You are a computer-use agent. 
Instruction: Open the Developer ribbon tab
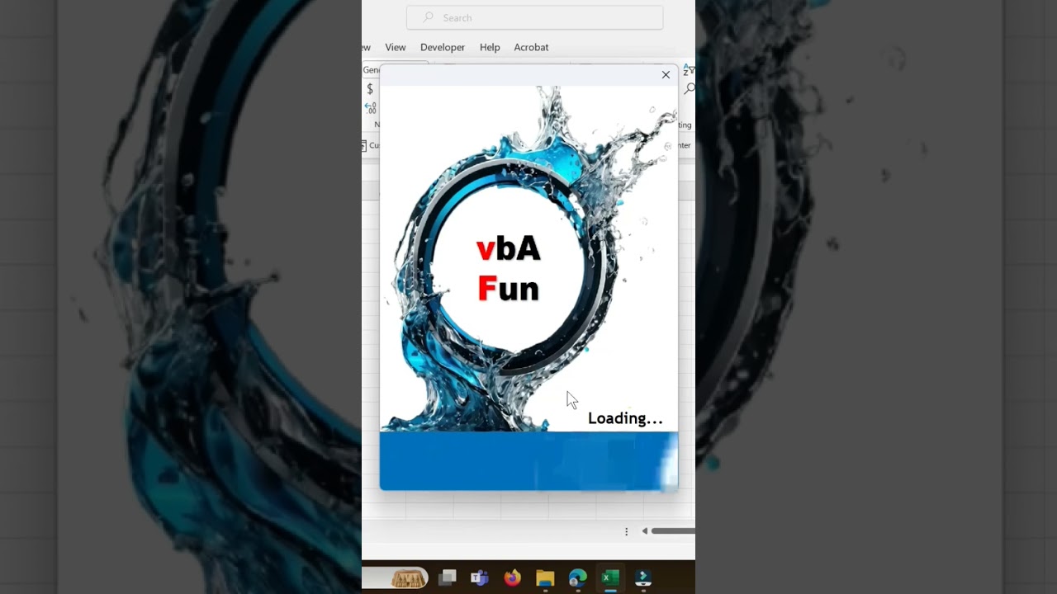pos(443,47)
